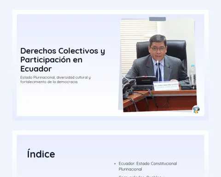The width and height of the screenshot is (221, 177).
Task: Click 'Plurinacional' on second index line
Action: click(130, 169)
